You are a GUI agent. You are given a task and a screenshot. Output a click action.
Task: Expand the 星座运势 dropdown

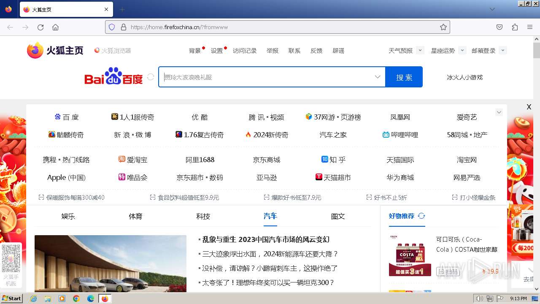point(462,50)
